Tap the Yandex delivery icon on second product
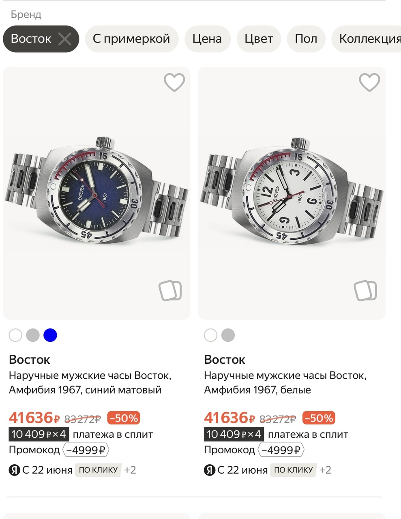The image size is (401, 519). click(210, 470)
